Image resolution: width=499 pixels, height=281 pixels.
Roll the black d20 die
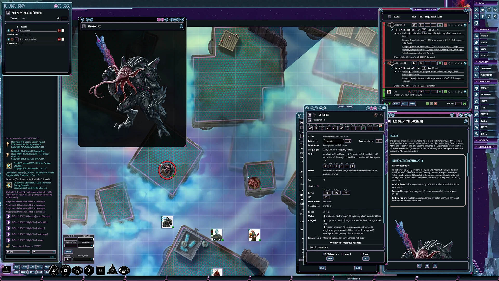(54, 270)
